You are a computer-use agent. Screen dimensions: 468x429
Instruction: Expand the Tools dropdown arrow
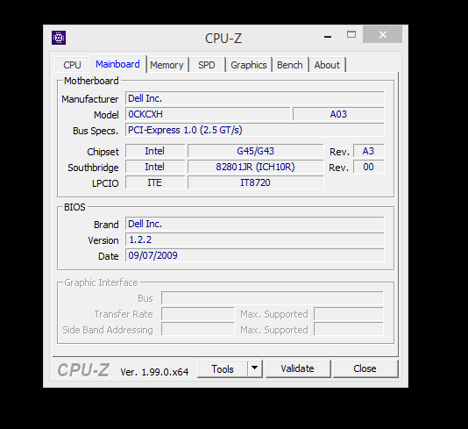[x=254, y=369]
